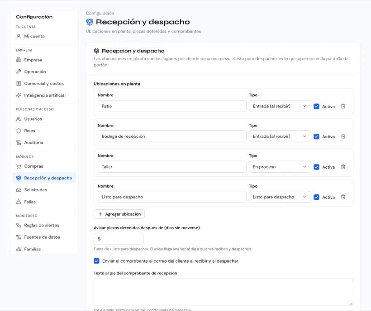Open the Tipo dropdown for Patio
This screenshot has width=371, height=311.
click(280, 106)
